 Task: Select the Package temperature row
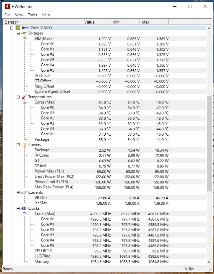42,139
